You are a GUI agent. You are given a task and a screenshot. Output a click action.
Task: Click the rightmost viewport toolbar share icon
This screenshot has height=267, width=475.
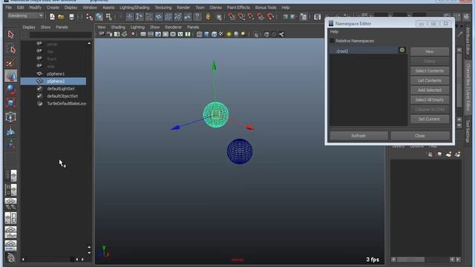281,34
